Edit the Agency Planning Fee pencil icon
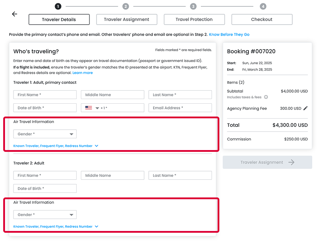321x242 pixels. point(305,108)
